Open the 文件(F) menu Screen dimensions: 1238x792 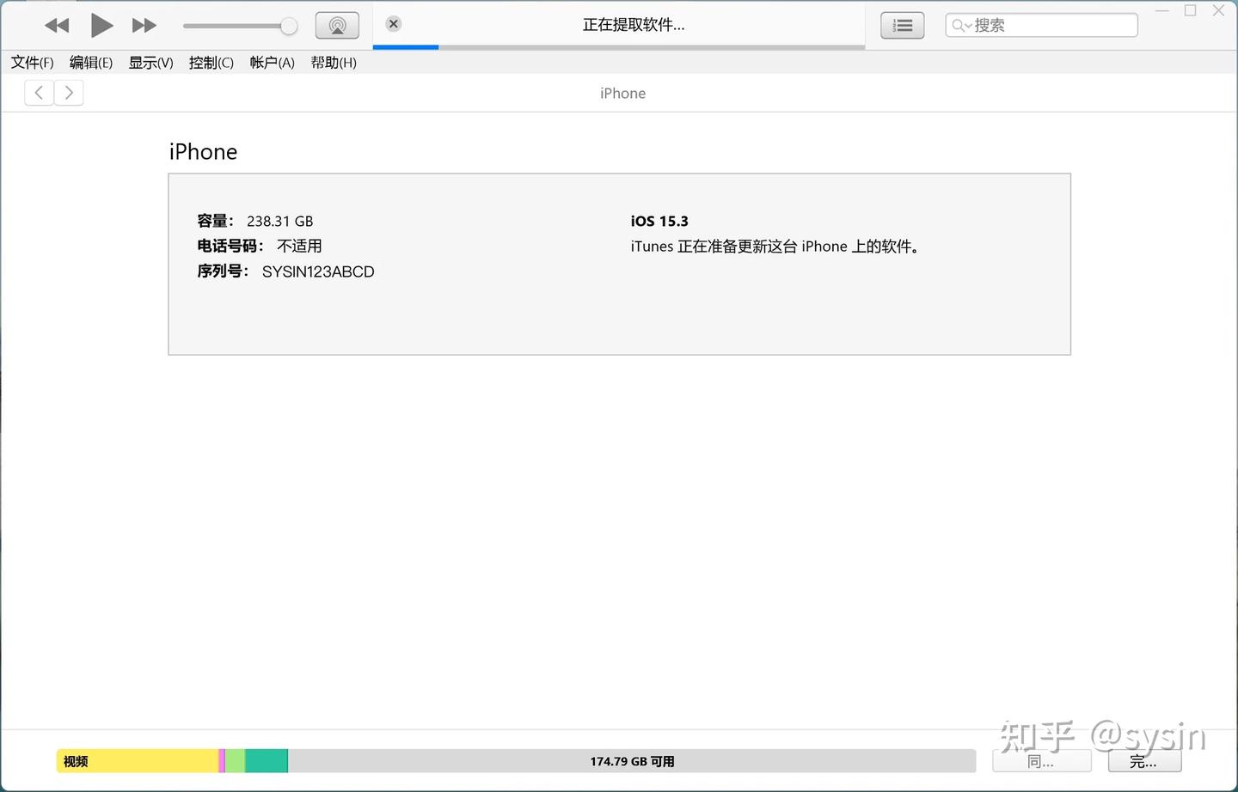32,62
